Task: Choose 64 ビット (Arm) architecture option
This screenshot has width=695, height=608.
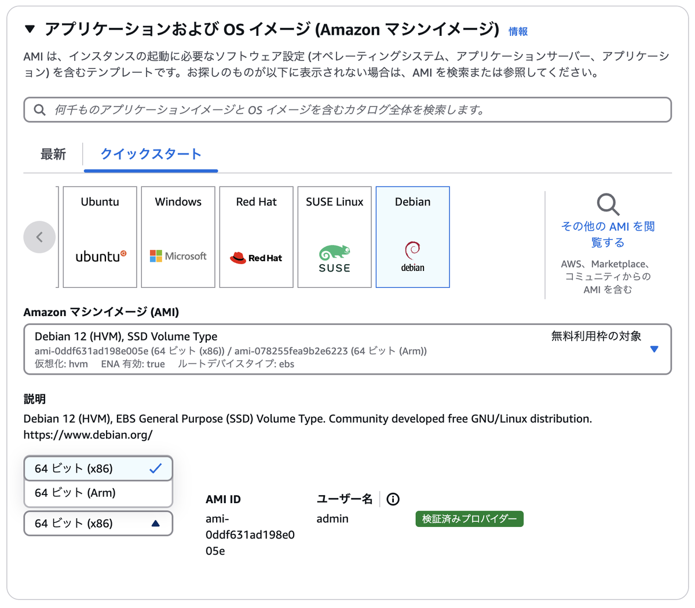Action: click(x=98, y=493)
